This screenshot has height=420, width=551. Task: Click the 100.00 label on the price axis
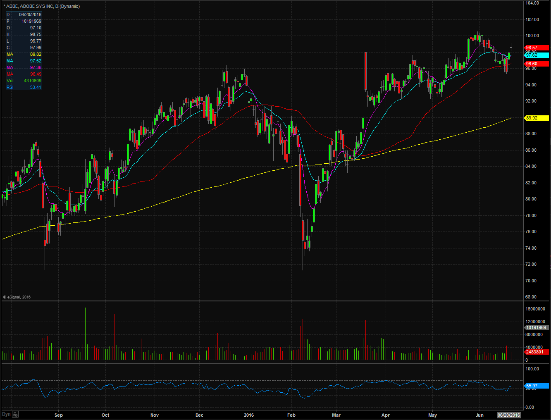coord(532,36)
